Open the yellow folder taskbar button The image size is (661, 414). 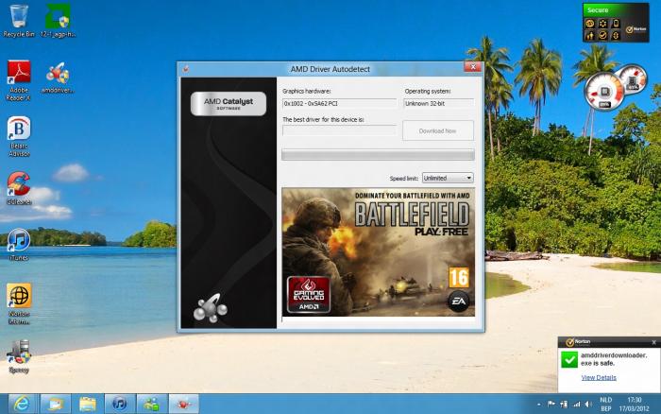pyautogui.click(x=87, y=404)
